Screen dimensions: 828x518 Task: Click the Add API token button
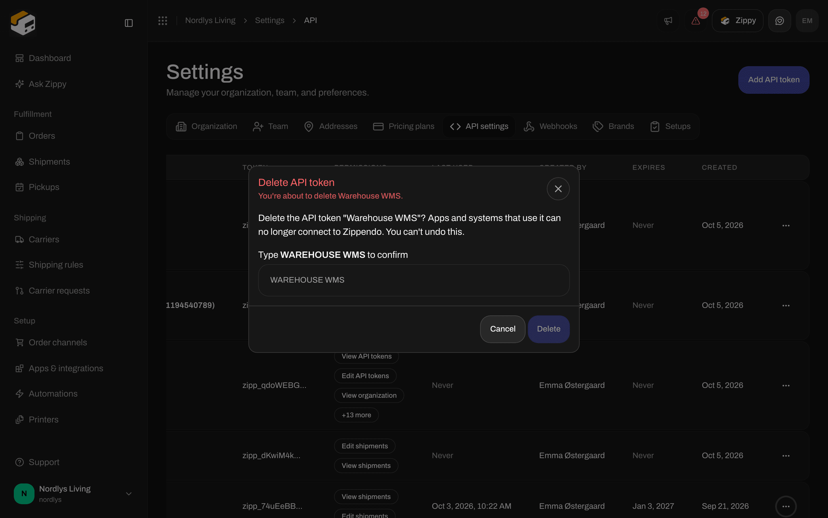point(774,80)
